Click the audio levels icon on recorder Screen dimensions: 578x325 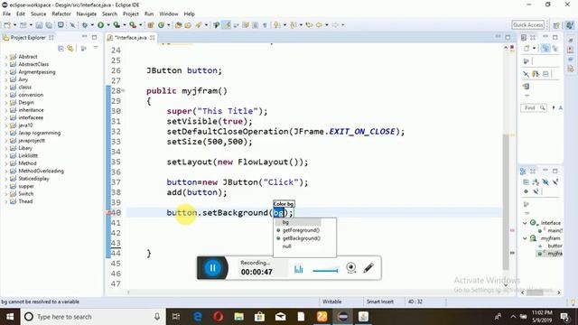point(299,269)
